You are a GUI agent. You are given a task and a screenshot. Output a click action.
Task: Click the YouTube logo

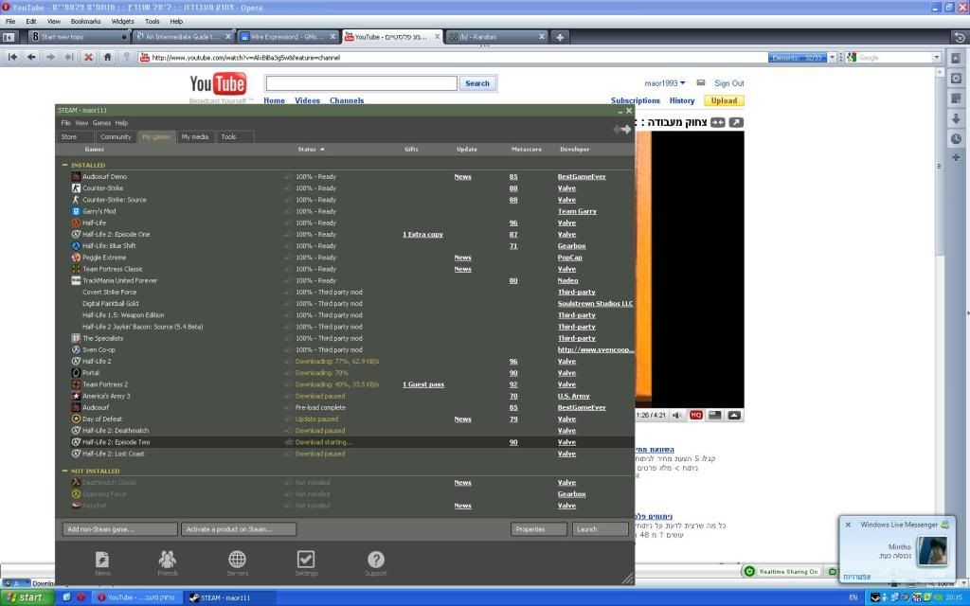[218, 83]
